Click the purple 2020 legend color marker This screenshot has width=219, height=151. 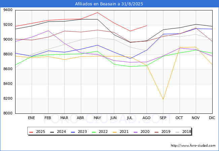pyautogui.click(x=136, y=132)
